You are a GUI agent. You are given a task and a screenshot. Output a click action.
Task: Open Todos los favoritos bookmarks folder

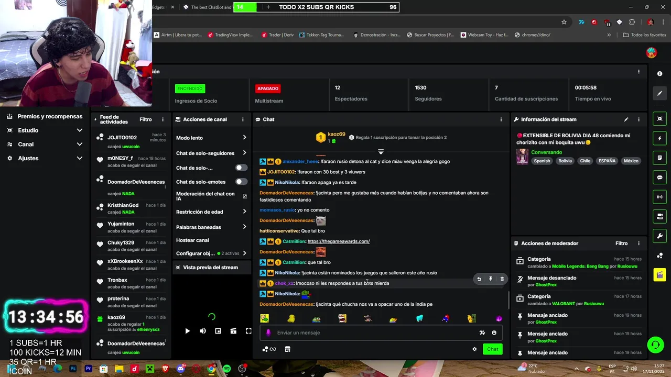[644, 35]
